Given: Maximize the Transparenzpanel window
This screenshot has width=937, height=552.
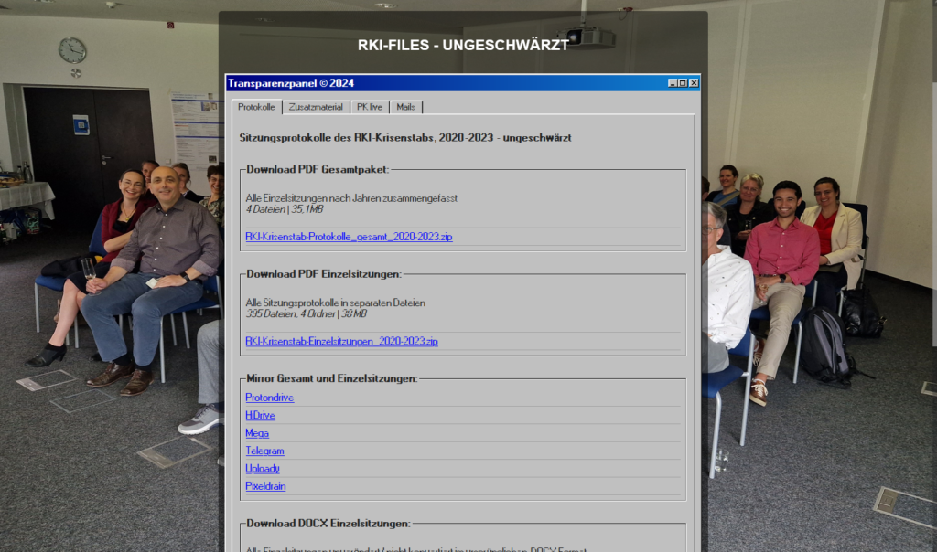Looking at the screenshot, I should click(x=683, y=83).
